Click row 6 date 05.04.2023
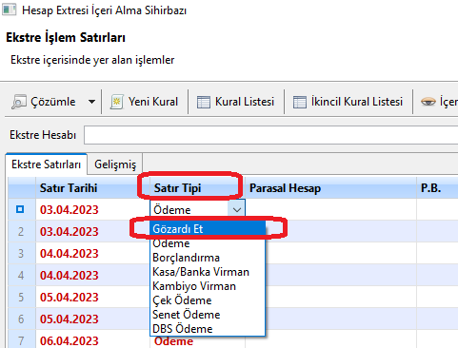 pos(70,319)
